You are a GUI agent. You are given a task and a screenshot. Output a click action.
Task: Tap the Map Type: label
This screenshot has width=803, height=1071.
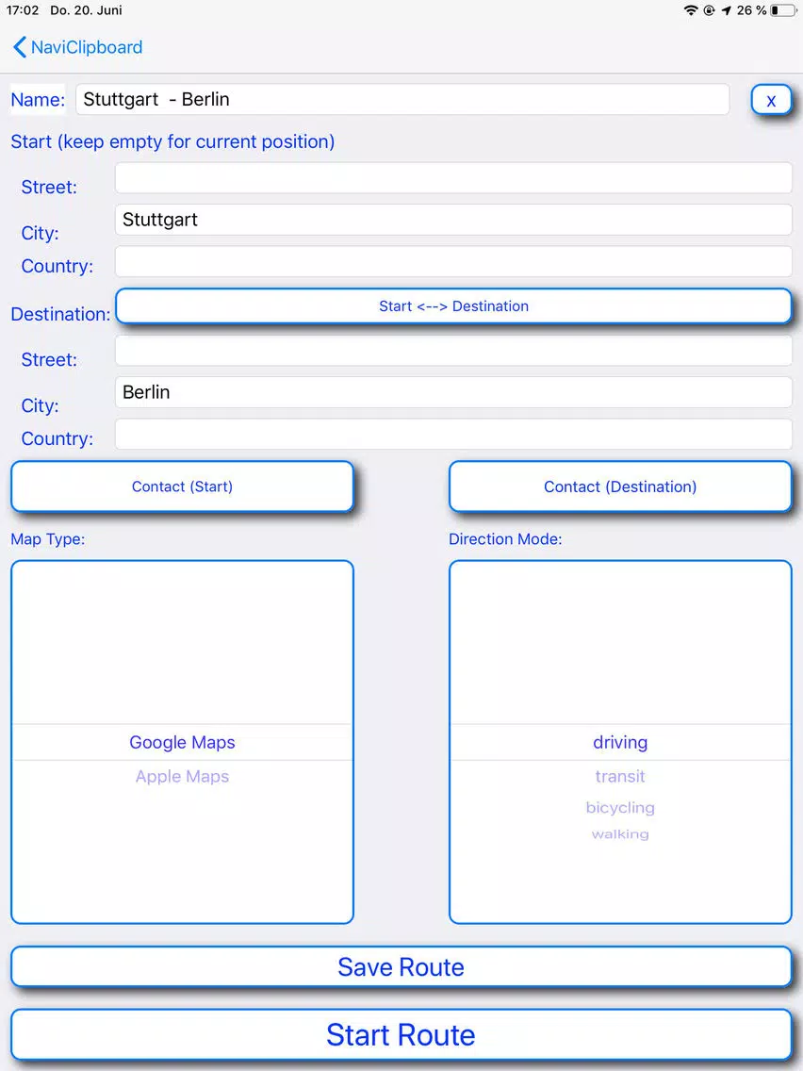pos(48,539)
